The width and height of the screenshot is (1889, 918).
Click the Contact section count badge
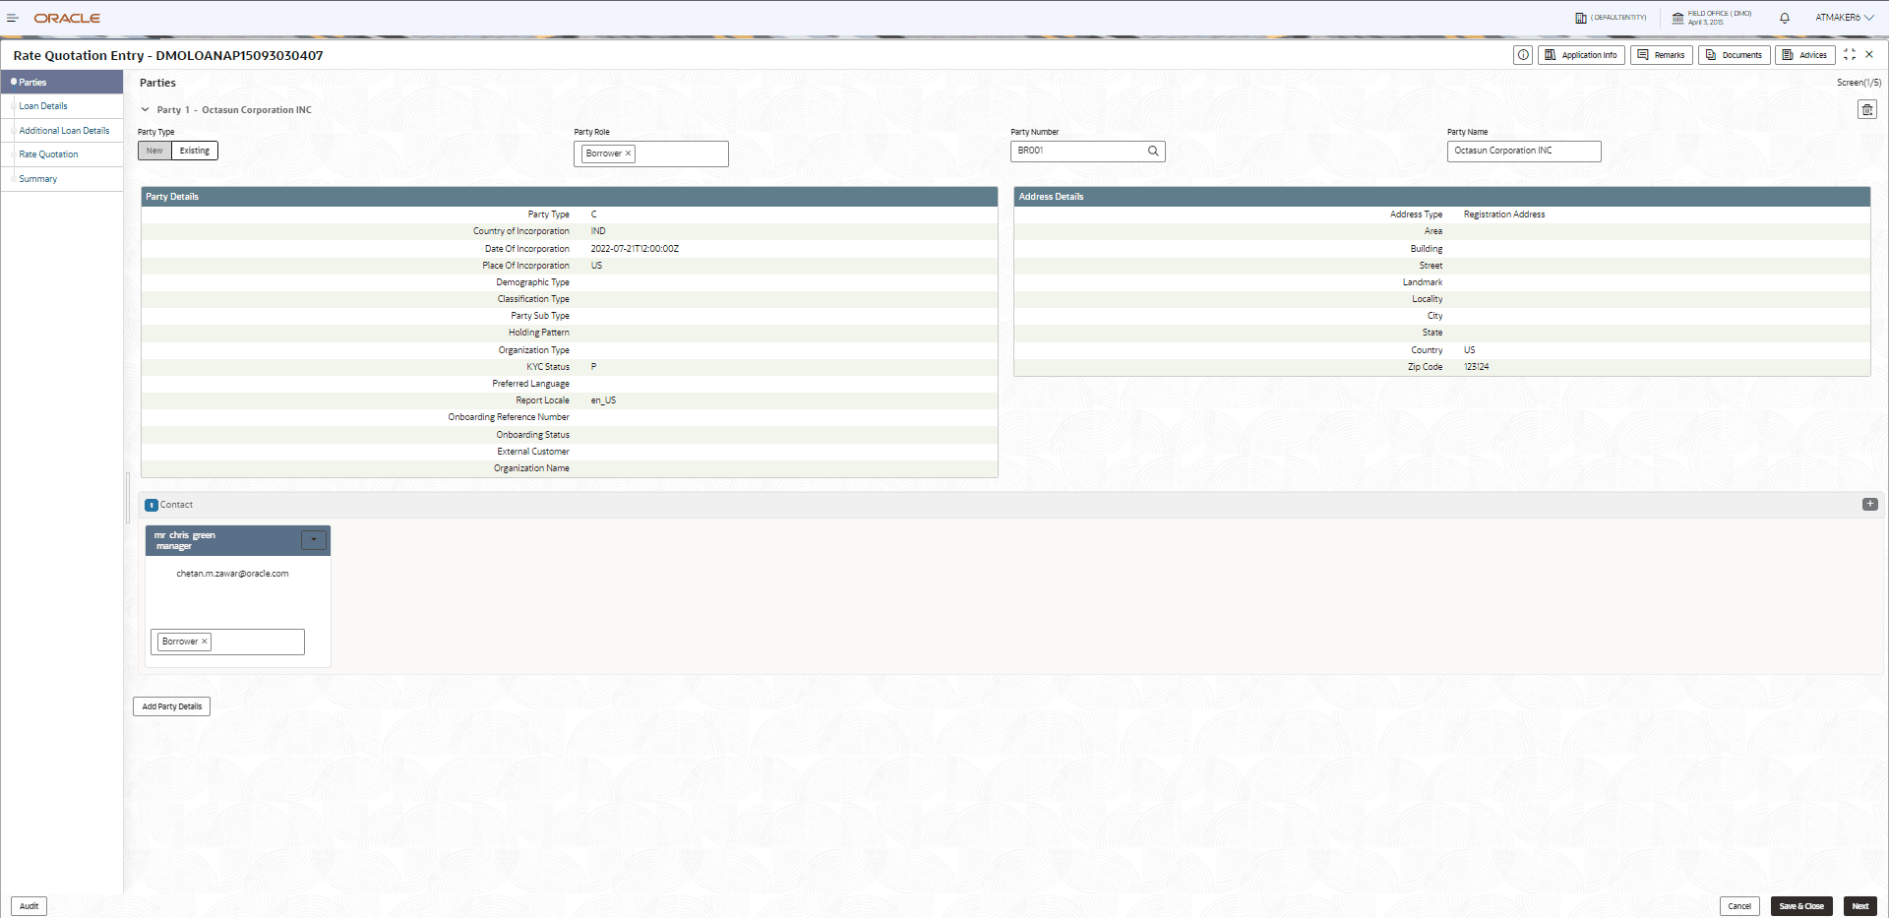[152, 505]
